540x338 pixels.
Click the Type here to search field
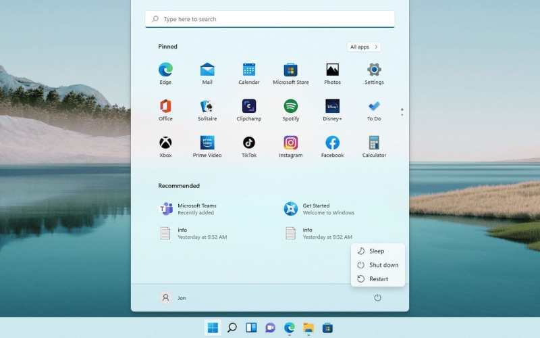[270, 19]
